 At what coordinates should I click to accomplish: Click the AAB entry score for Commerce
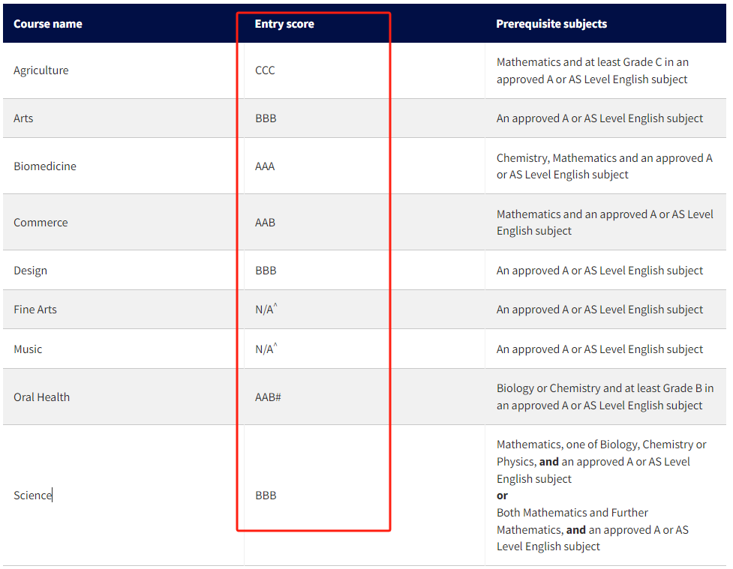265,223
